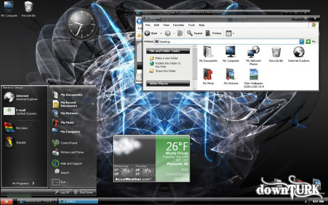Select My Network Places icon
The image size is (328, 205).
[x=253, y=56]
